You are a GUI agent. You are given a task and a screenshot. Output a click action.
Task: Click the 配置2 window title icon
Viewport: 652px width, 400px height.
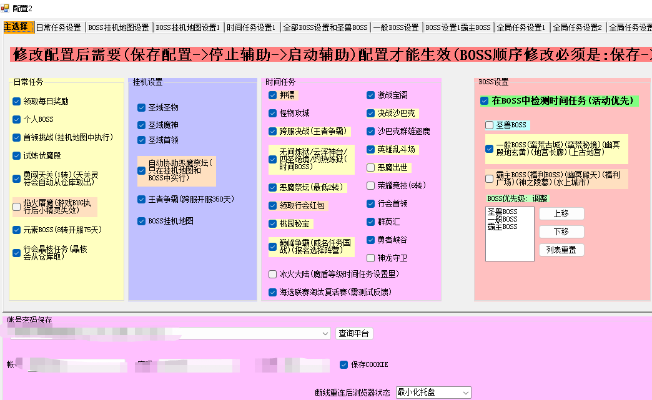5,8
